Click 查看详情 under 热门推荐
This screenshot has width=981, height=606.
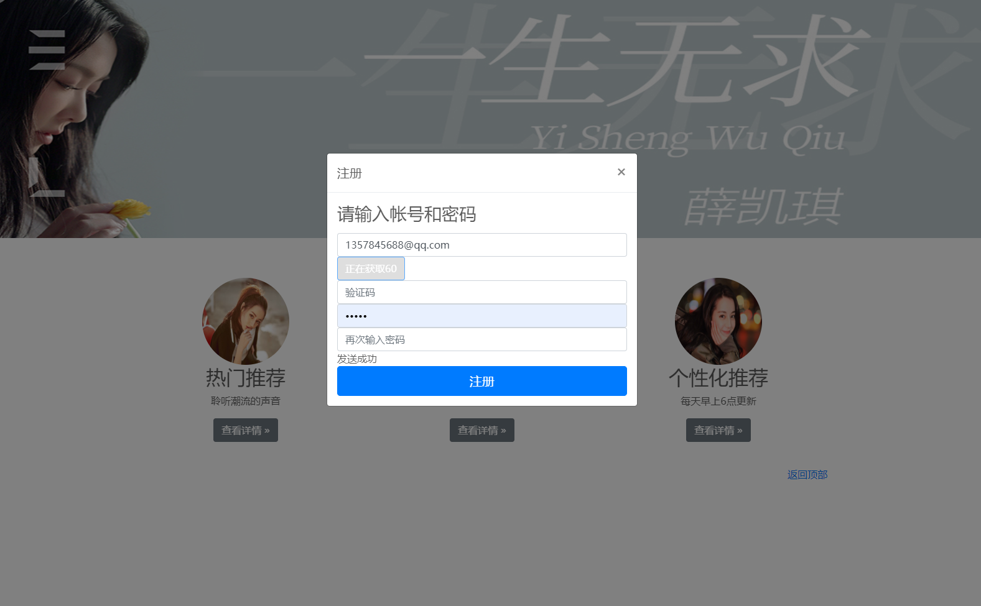[x=246, y=430]
